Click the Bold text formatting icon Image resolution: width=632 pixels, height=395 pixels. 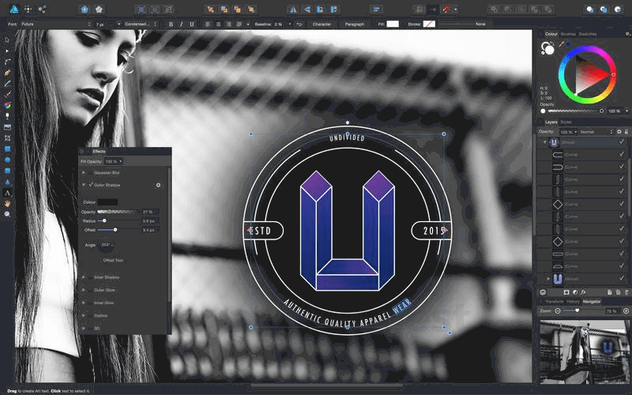click(x=170, y=24)
